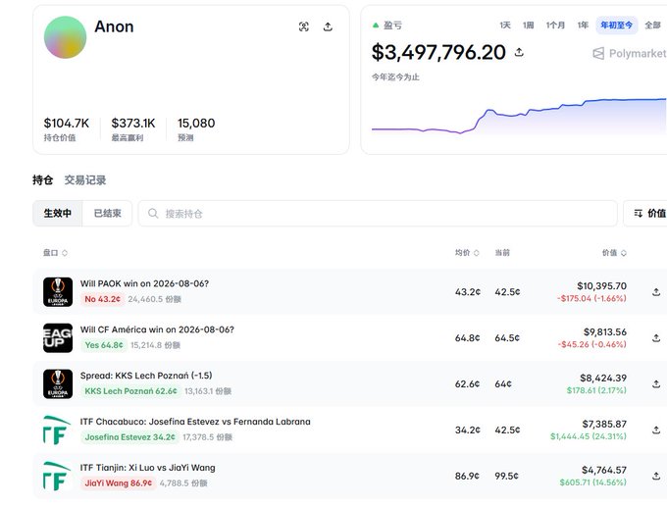This screenshot has width=667, height=506.
Task: Click the $10,395.70 position value
Action: coord(601,285)
